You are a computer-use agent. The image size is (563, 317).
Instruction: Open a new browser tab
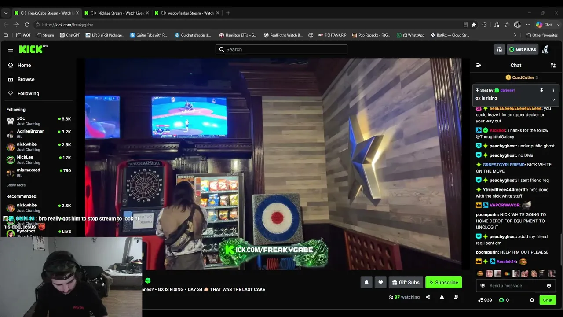228,13
